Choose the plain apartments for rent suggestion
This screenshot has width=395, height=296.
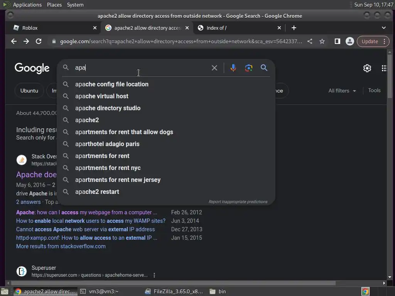tap(166, 156)
